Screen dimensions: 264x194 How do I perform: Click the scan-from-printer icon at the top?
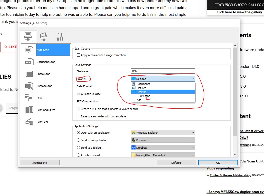tap(44, 36)
